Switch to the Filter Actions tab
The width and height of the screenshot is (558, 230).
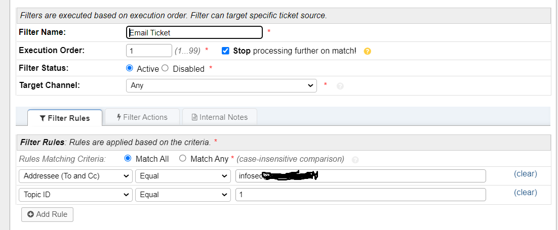pos(142,117)
